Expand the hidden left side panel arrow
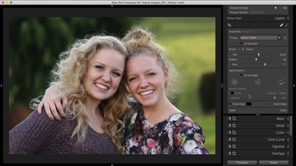This screenshot has width=296, height=166. pyautogui.click(x=1, y=86)
